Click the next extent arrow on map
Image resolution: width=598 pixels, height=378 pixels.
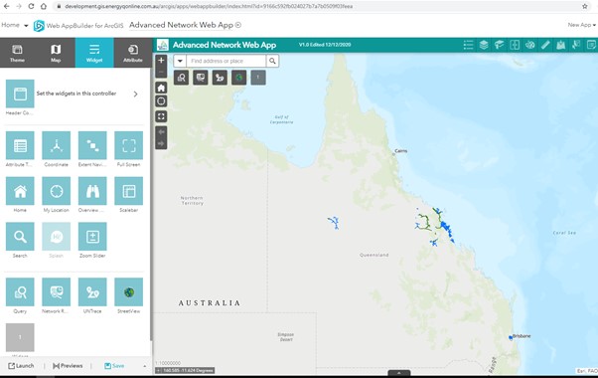[161, 143]
